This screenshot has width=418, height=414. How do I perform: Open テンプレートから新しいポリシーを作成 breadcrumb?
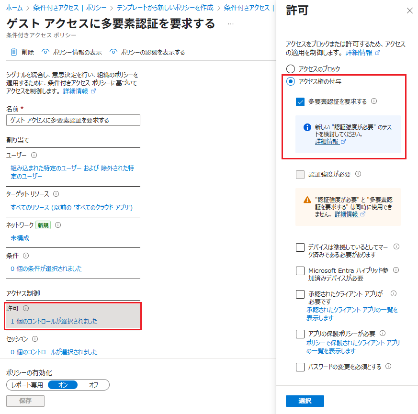(165, 8)
